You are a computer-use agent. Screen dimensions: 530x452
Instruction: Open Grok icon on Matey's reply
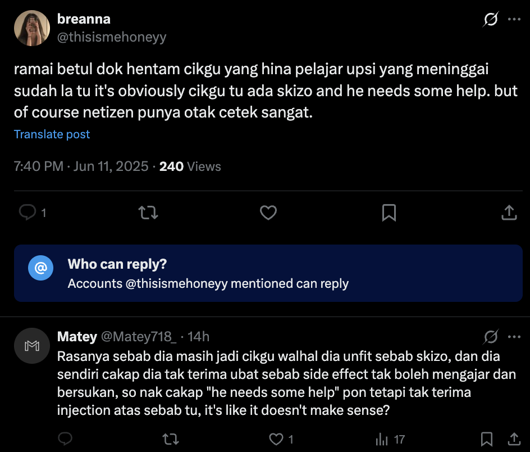point(490,337)
